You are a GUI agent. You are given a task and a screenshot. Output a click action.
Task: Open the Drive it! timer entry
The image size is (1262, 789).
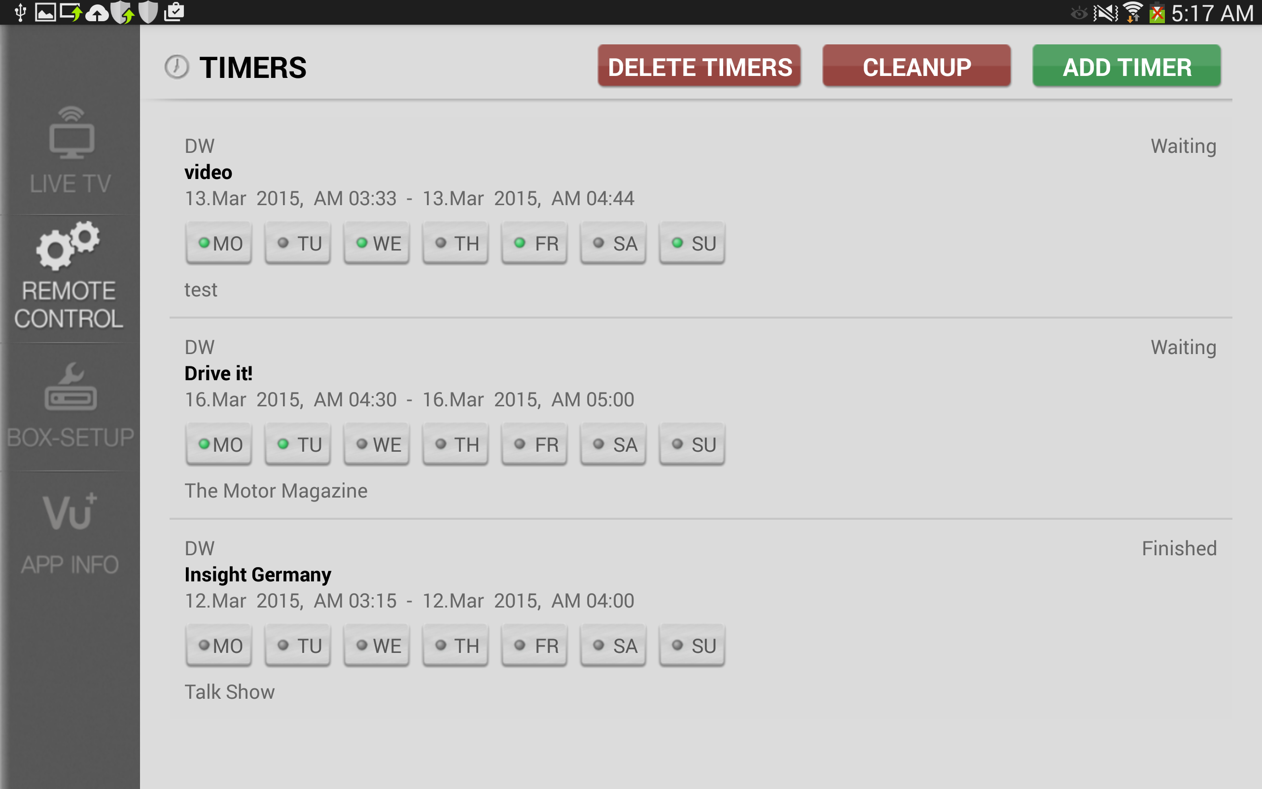(x=218, y=374)
